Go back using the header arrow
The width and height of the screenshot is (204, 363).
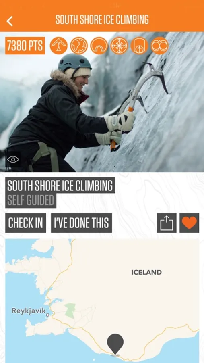[10, 21]
